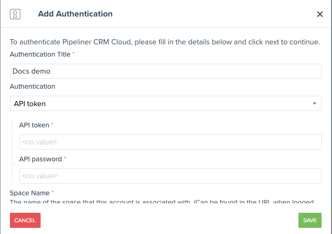Click the red asterisk beside Authentication Title
Viewport: 332px width, 234px height.
point(74,54)
